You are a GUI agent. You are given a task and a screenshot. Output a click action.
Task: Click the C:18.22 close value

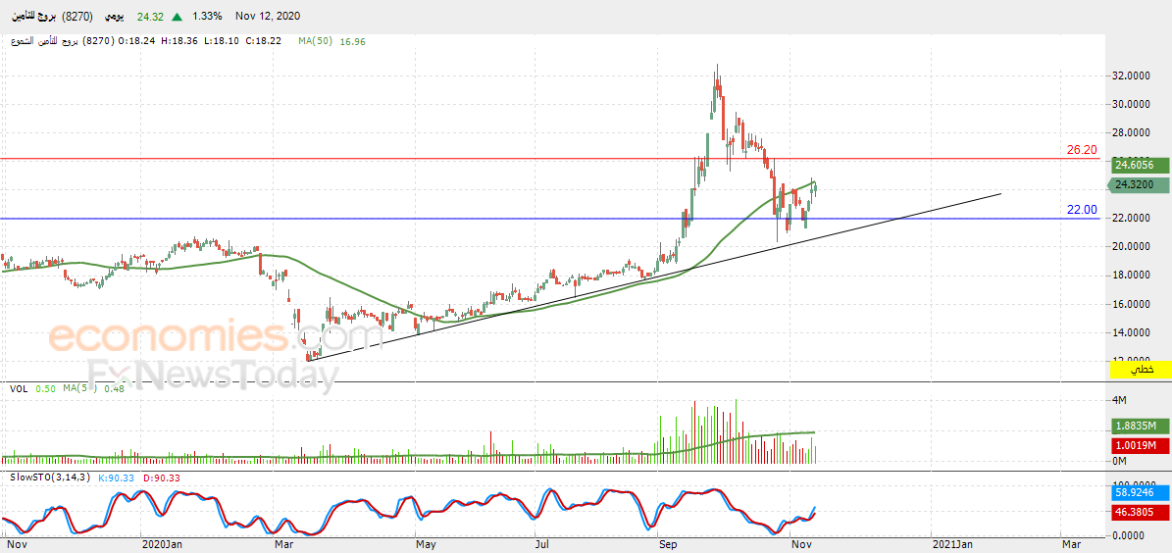pyautogui.click(x=262, y=42)
